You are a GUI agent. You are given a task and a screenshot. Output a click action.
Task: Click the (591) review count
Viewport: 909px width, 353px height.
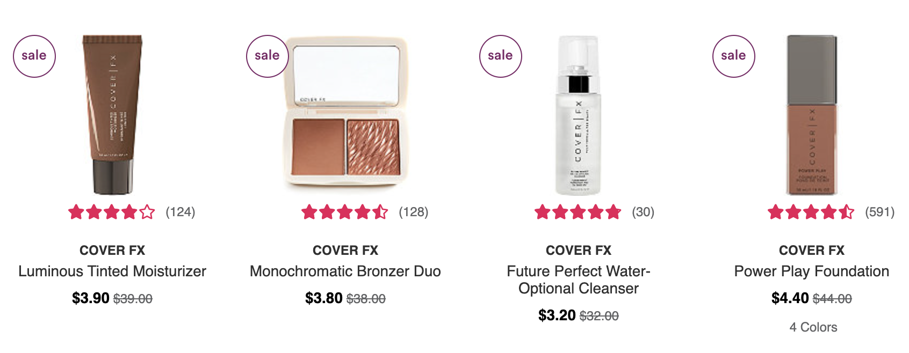coord(880,212)
